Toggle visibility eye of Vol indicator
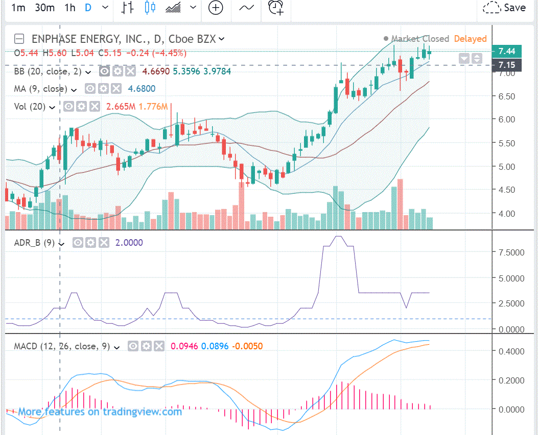The image size is (538, 435). [68, 107]
